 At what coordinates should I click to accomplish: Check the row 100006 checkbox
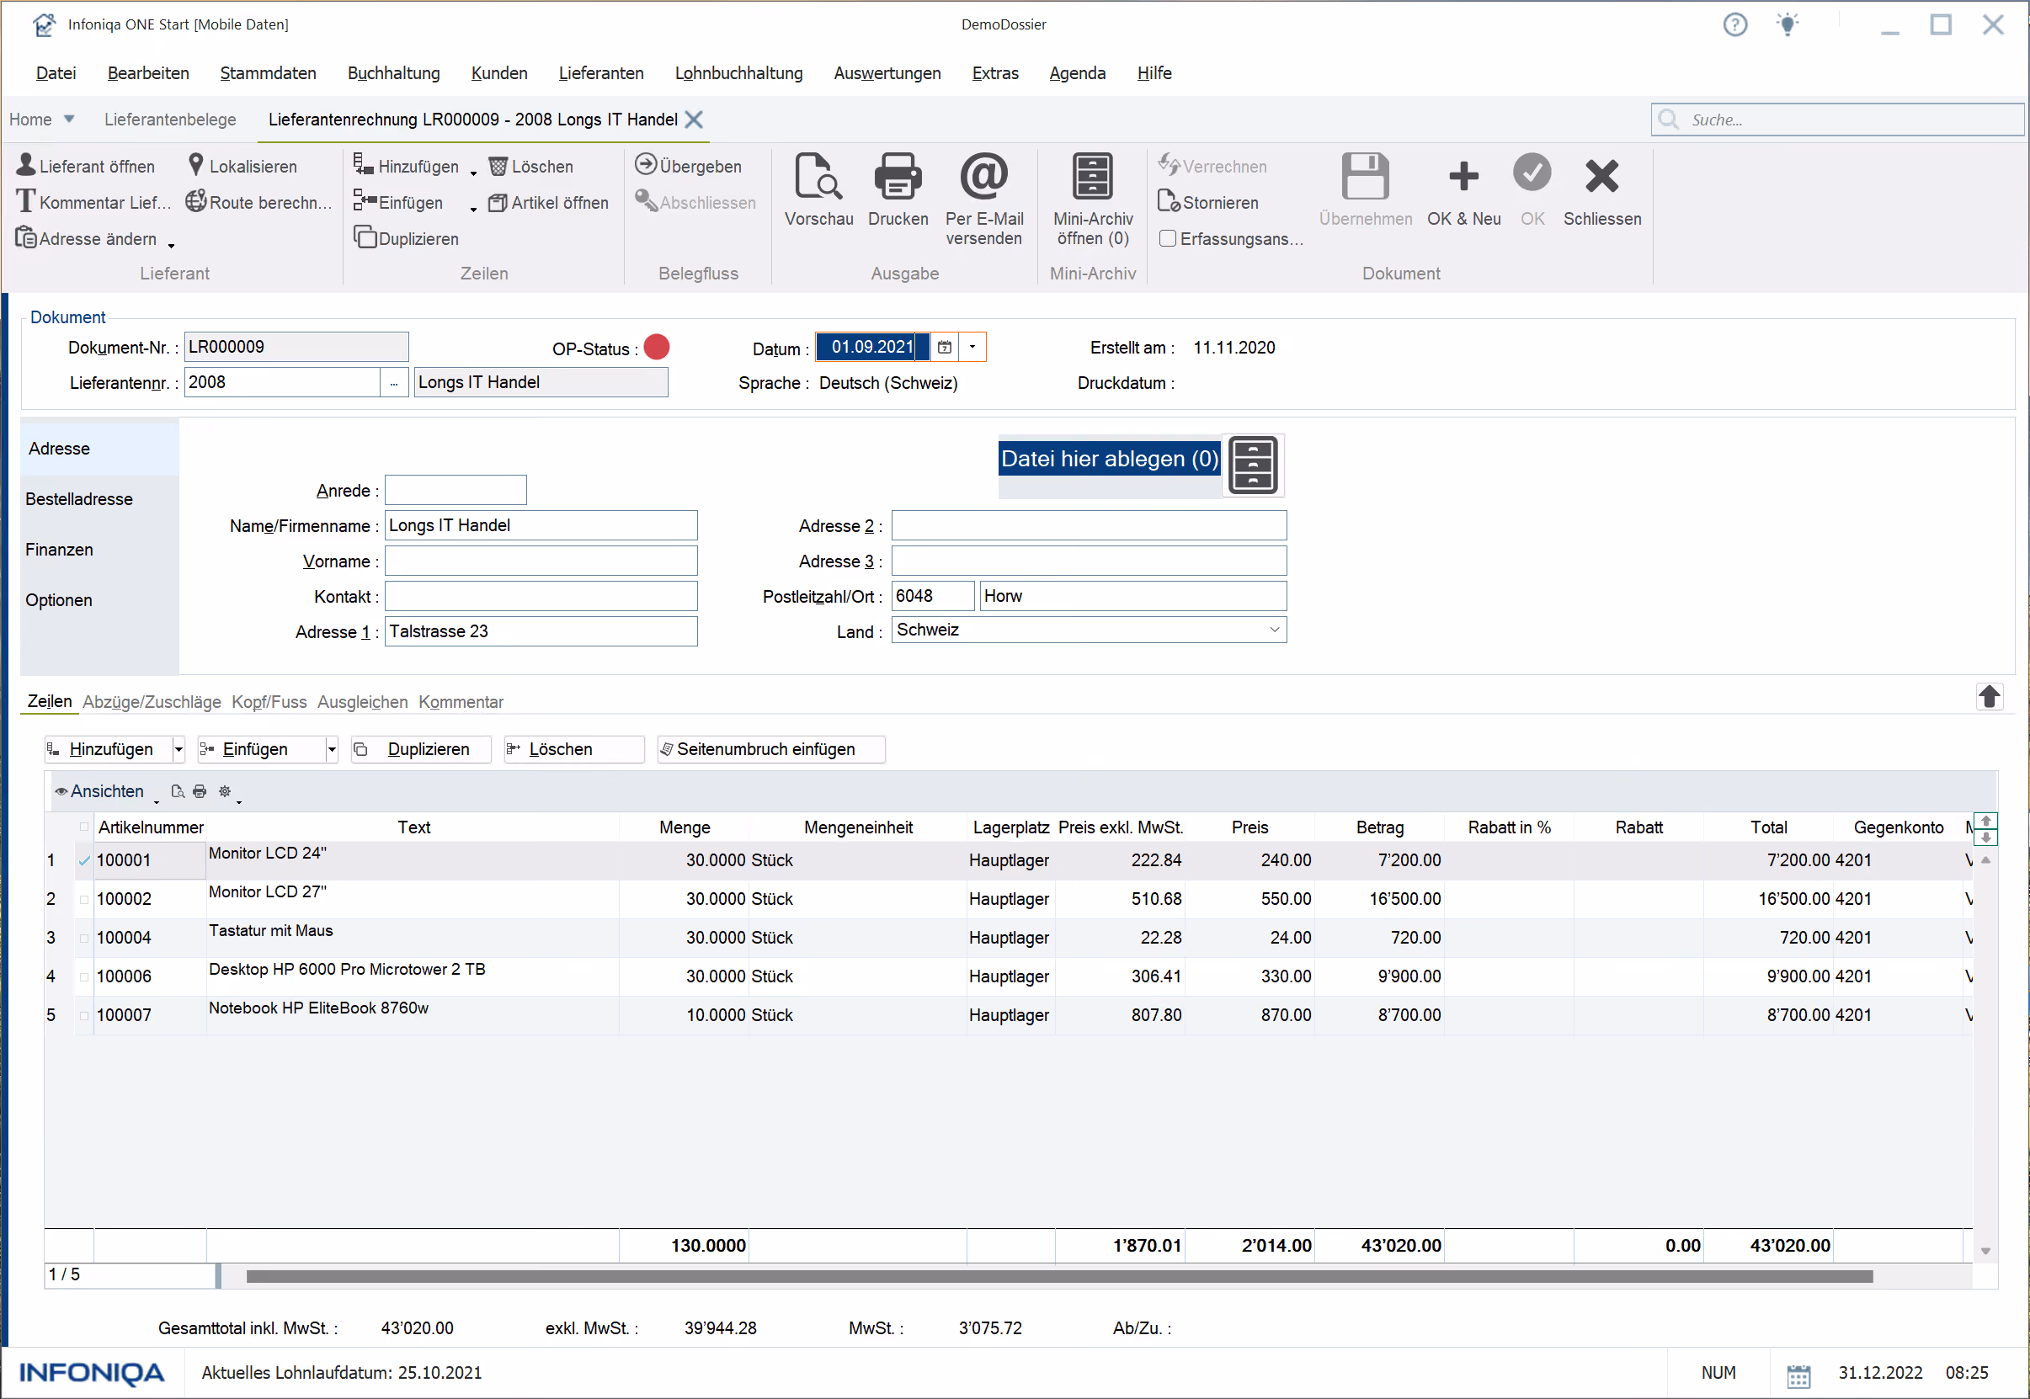tap(84, 976)
